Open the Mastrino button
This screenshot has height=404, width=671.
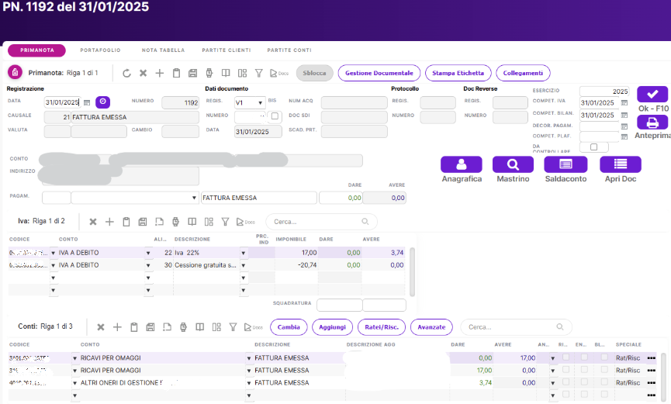[x=513, y=164]
